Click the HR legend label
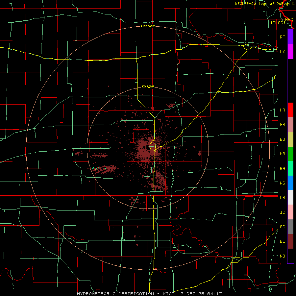 pyautogui.click(x=282, y=154)
